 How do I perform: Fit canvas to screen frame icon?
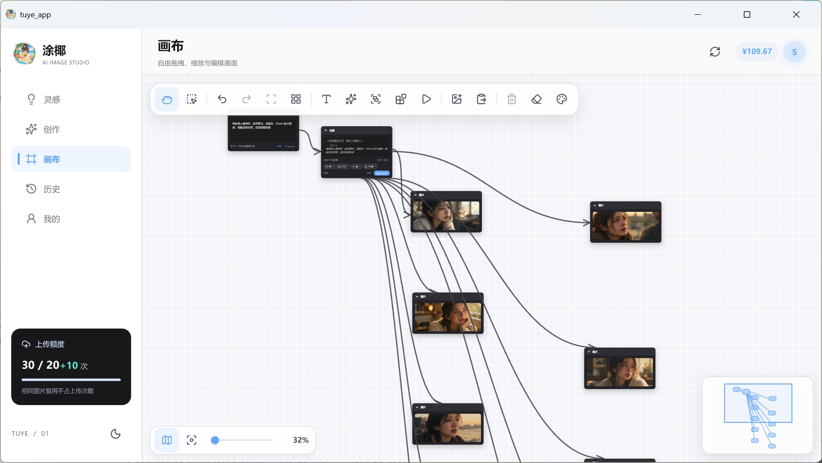(x=271, y=99)
